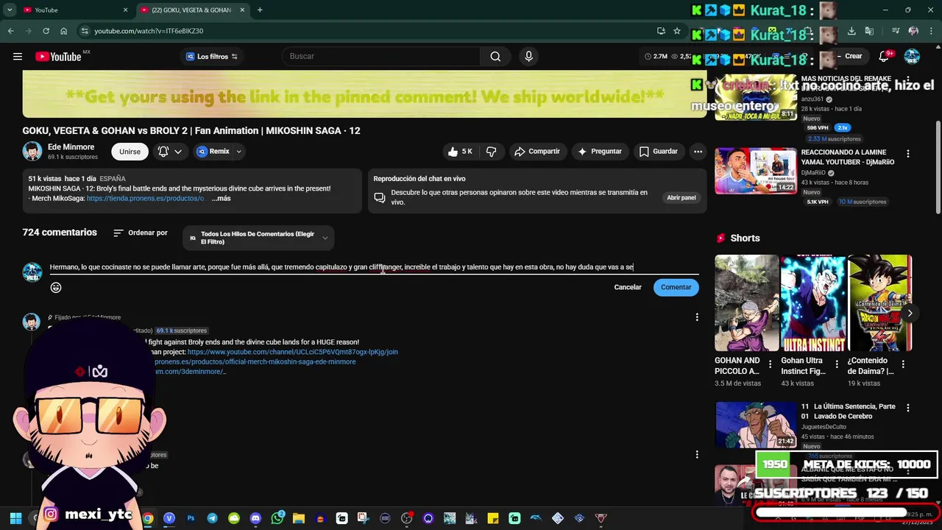
Task: Close the first YouTube tab
Action: coord(125,10)
